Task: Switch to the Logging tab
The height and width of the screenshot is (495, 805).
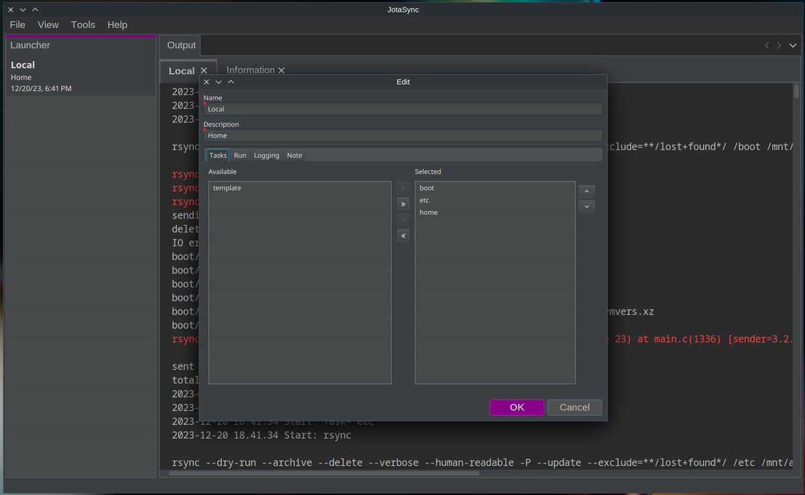Action: pos(266,155)
